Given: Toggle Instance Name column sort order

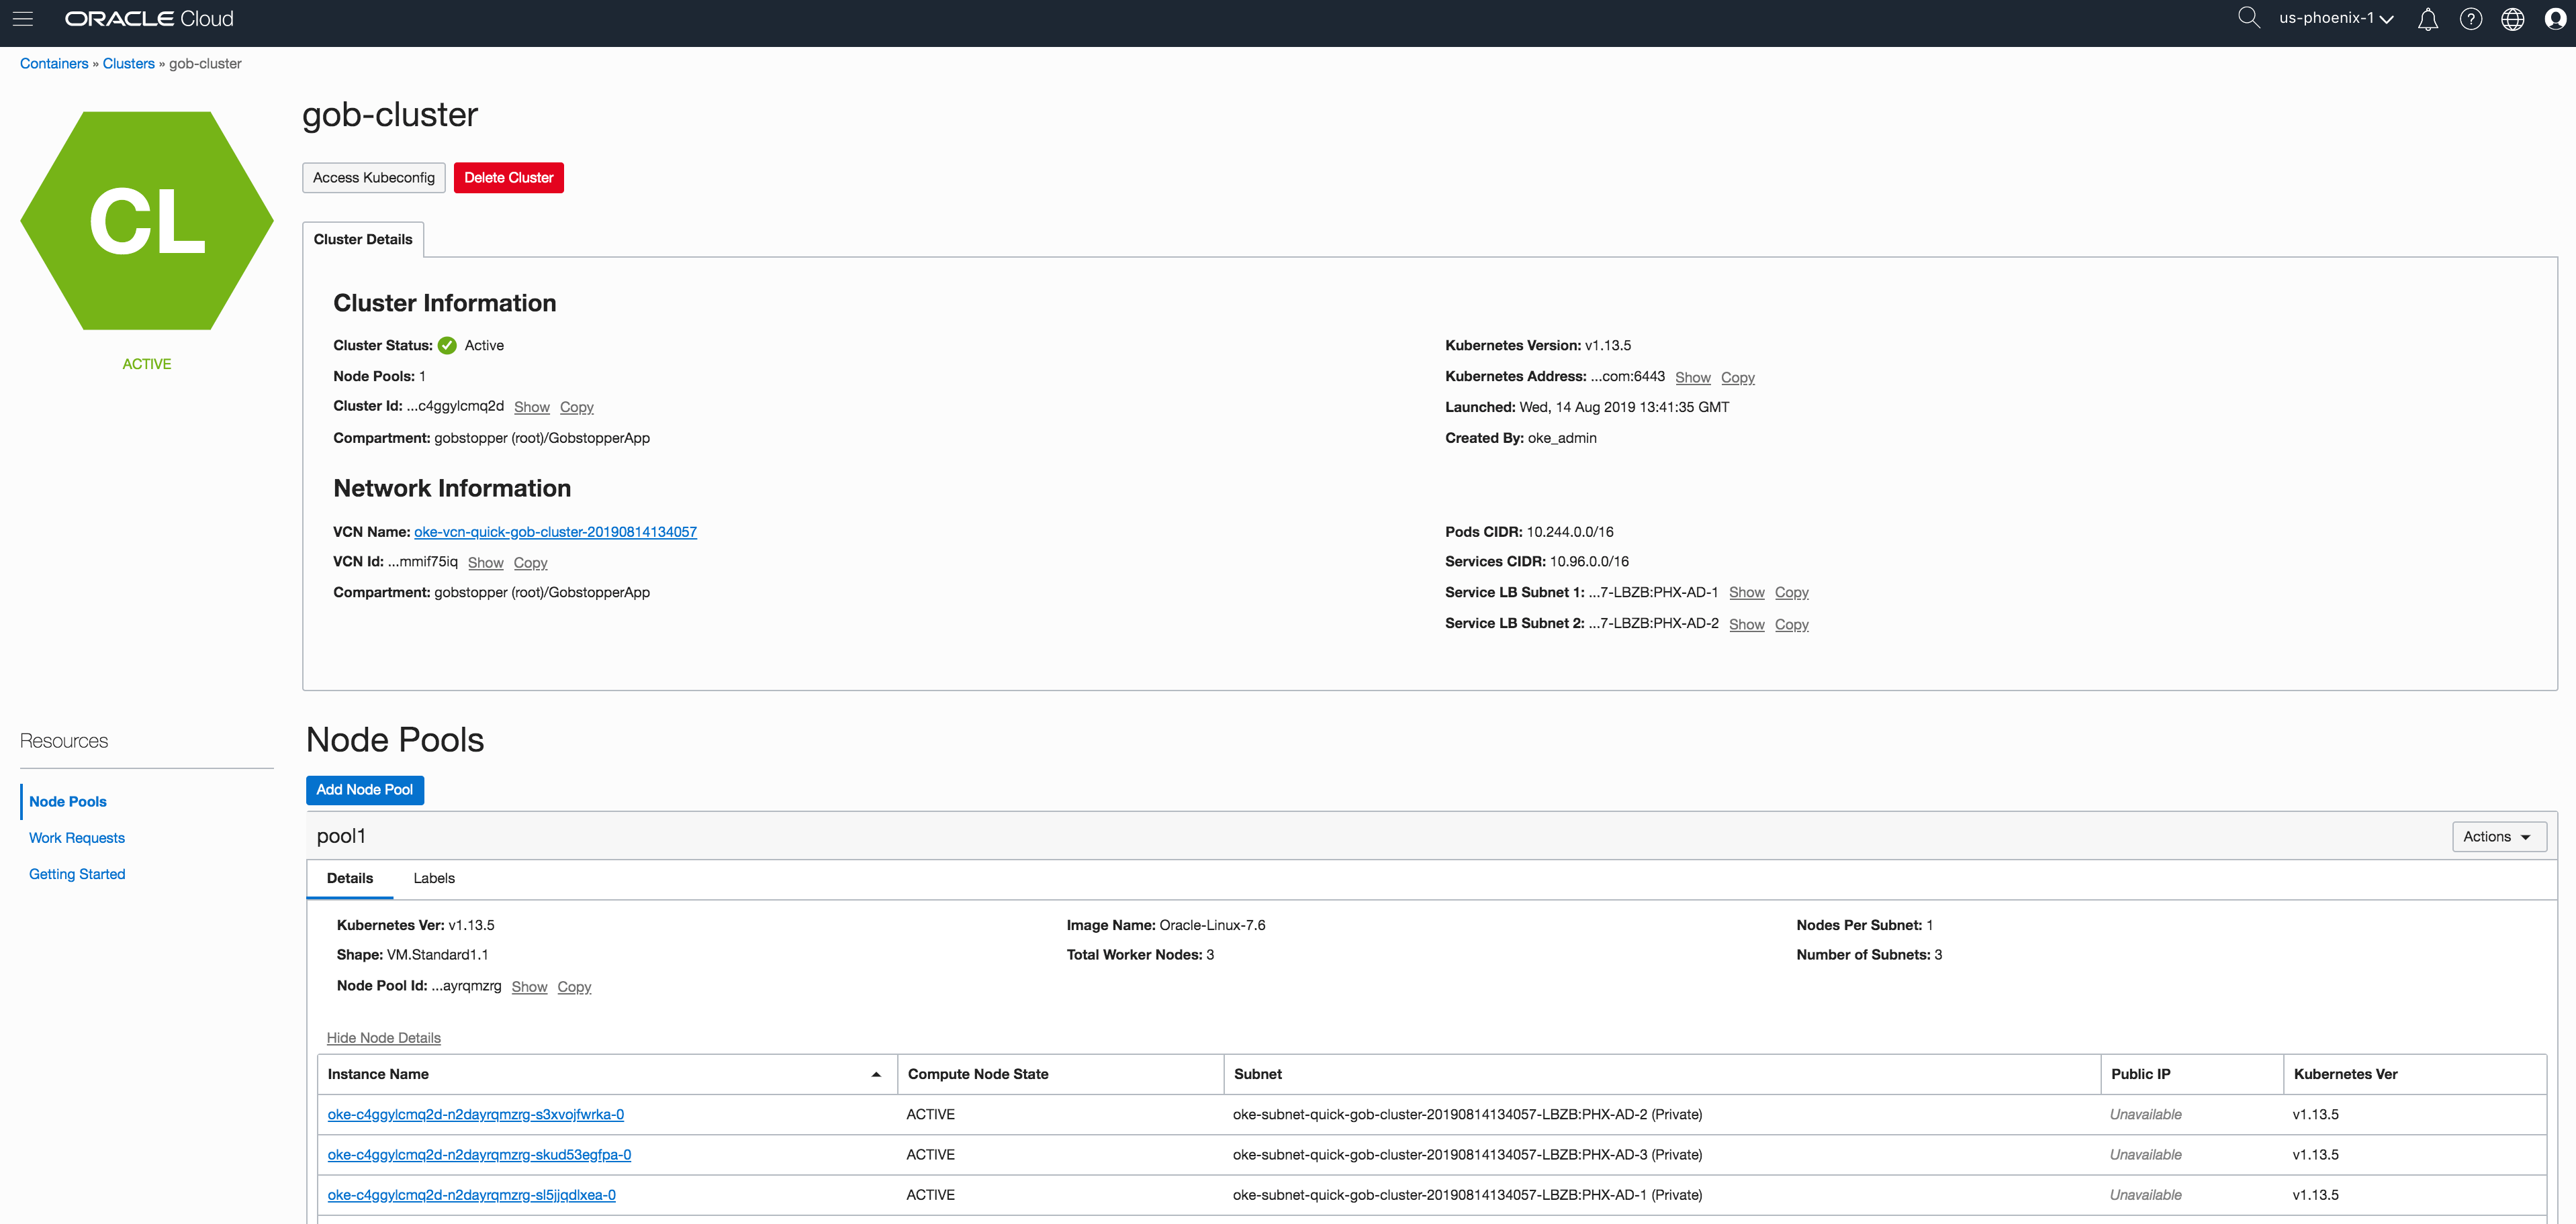Looking at the screenshot, I should click(x=877, y=1073).
